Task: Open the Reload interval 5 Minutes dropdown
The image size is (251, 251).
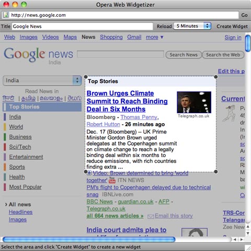Action: coord(192,26)
